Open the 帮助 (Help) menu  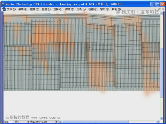click(x=116, y=9)
